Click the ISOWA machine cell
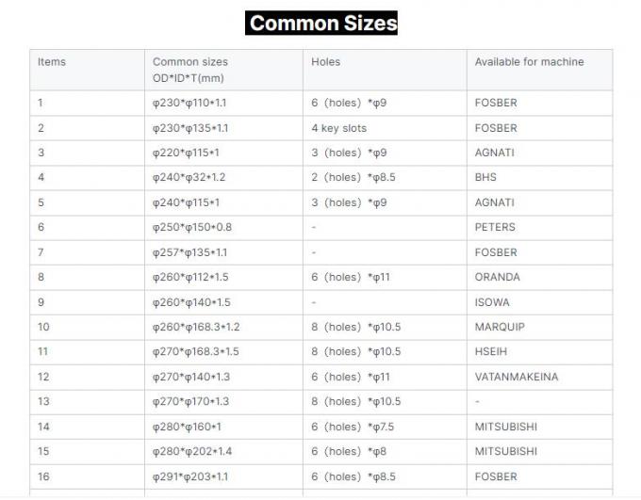Viewport: 641px width, 500px height. point(492,302)
